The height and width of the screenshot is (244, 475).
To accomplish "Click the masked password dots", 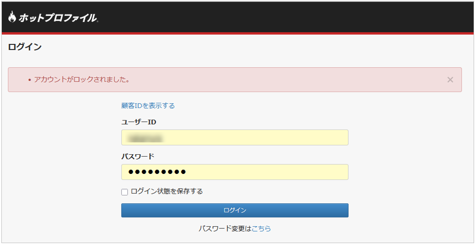I will point(157,172).
